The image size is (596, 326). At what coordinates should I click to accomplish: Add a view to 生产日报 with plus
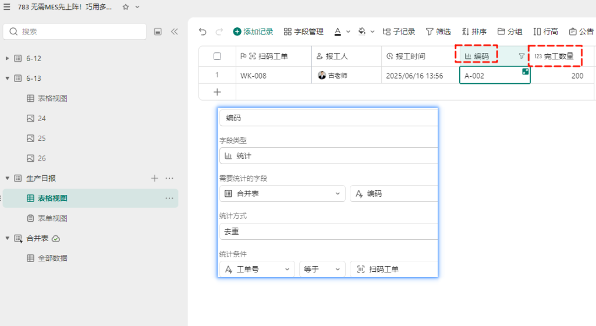tap(155, 178)
